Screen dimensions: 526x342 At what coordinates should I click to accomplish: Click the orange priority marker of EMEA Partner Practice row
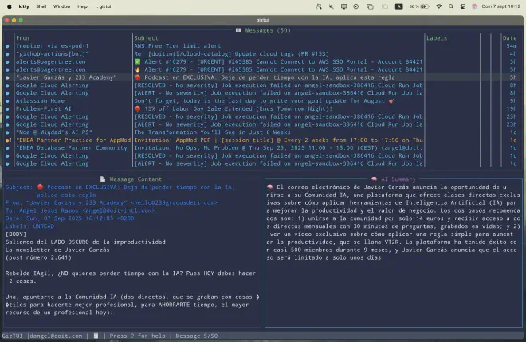point(9,140)
